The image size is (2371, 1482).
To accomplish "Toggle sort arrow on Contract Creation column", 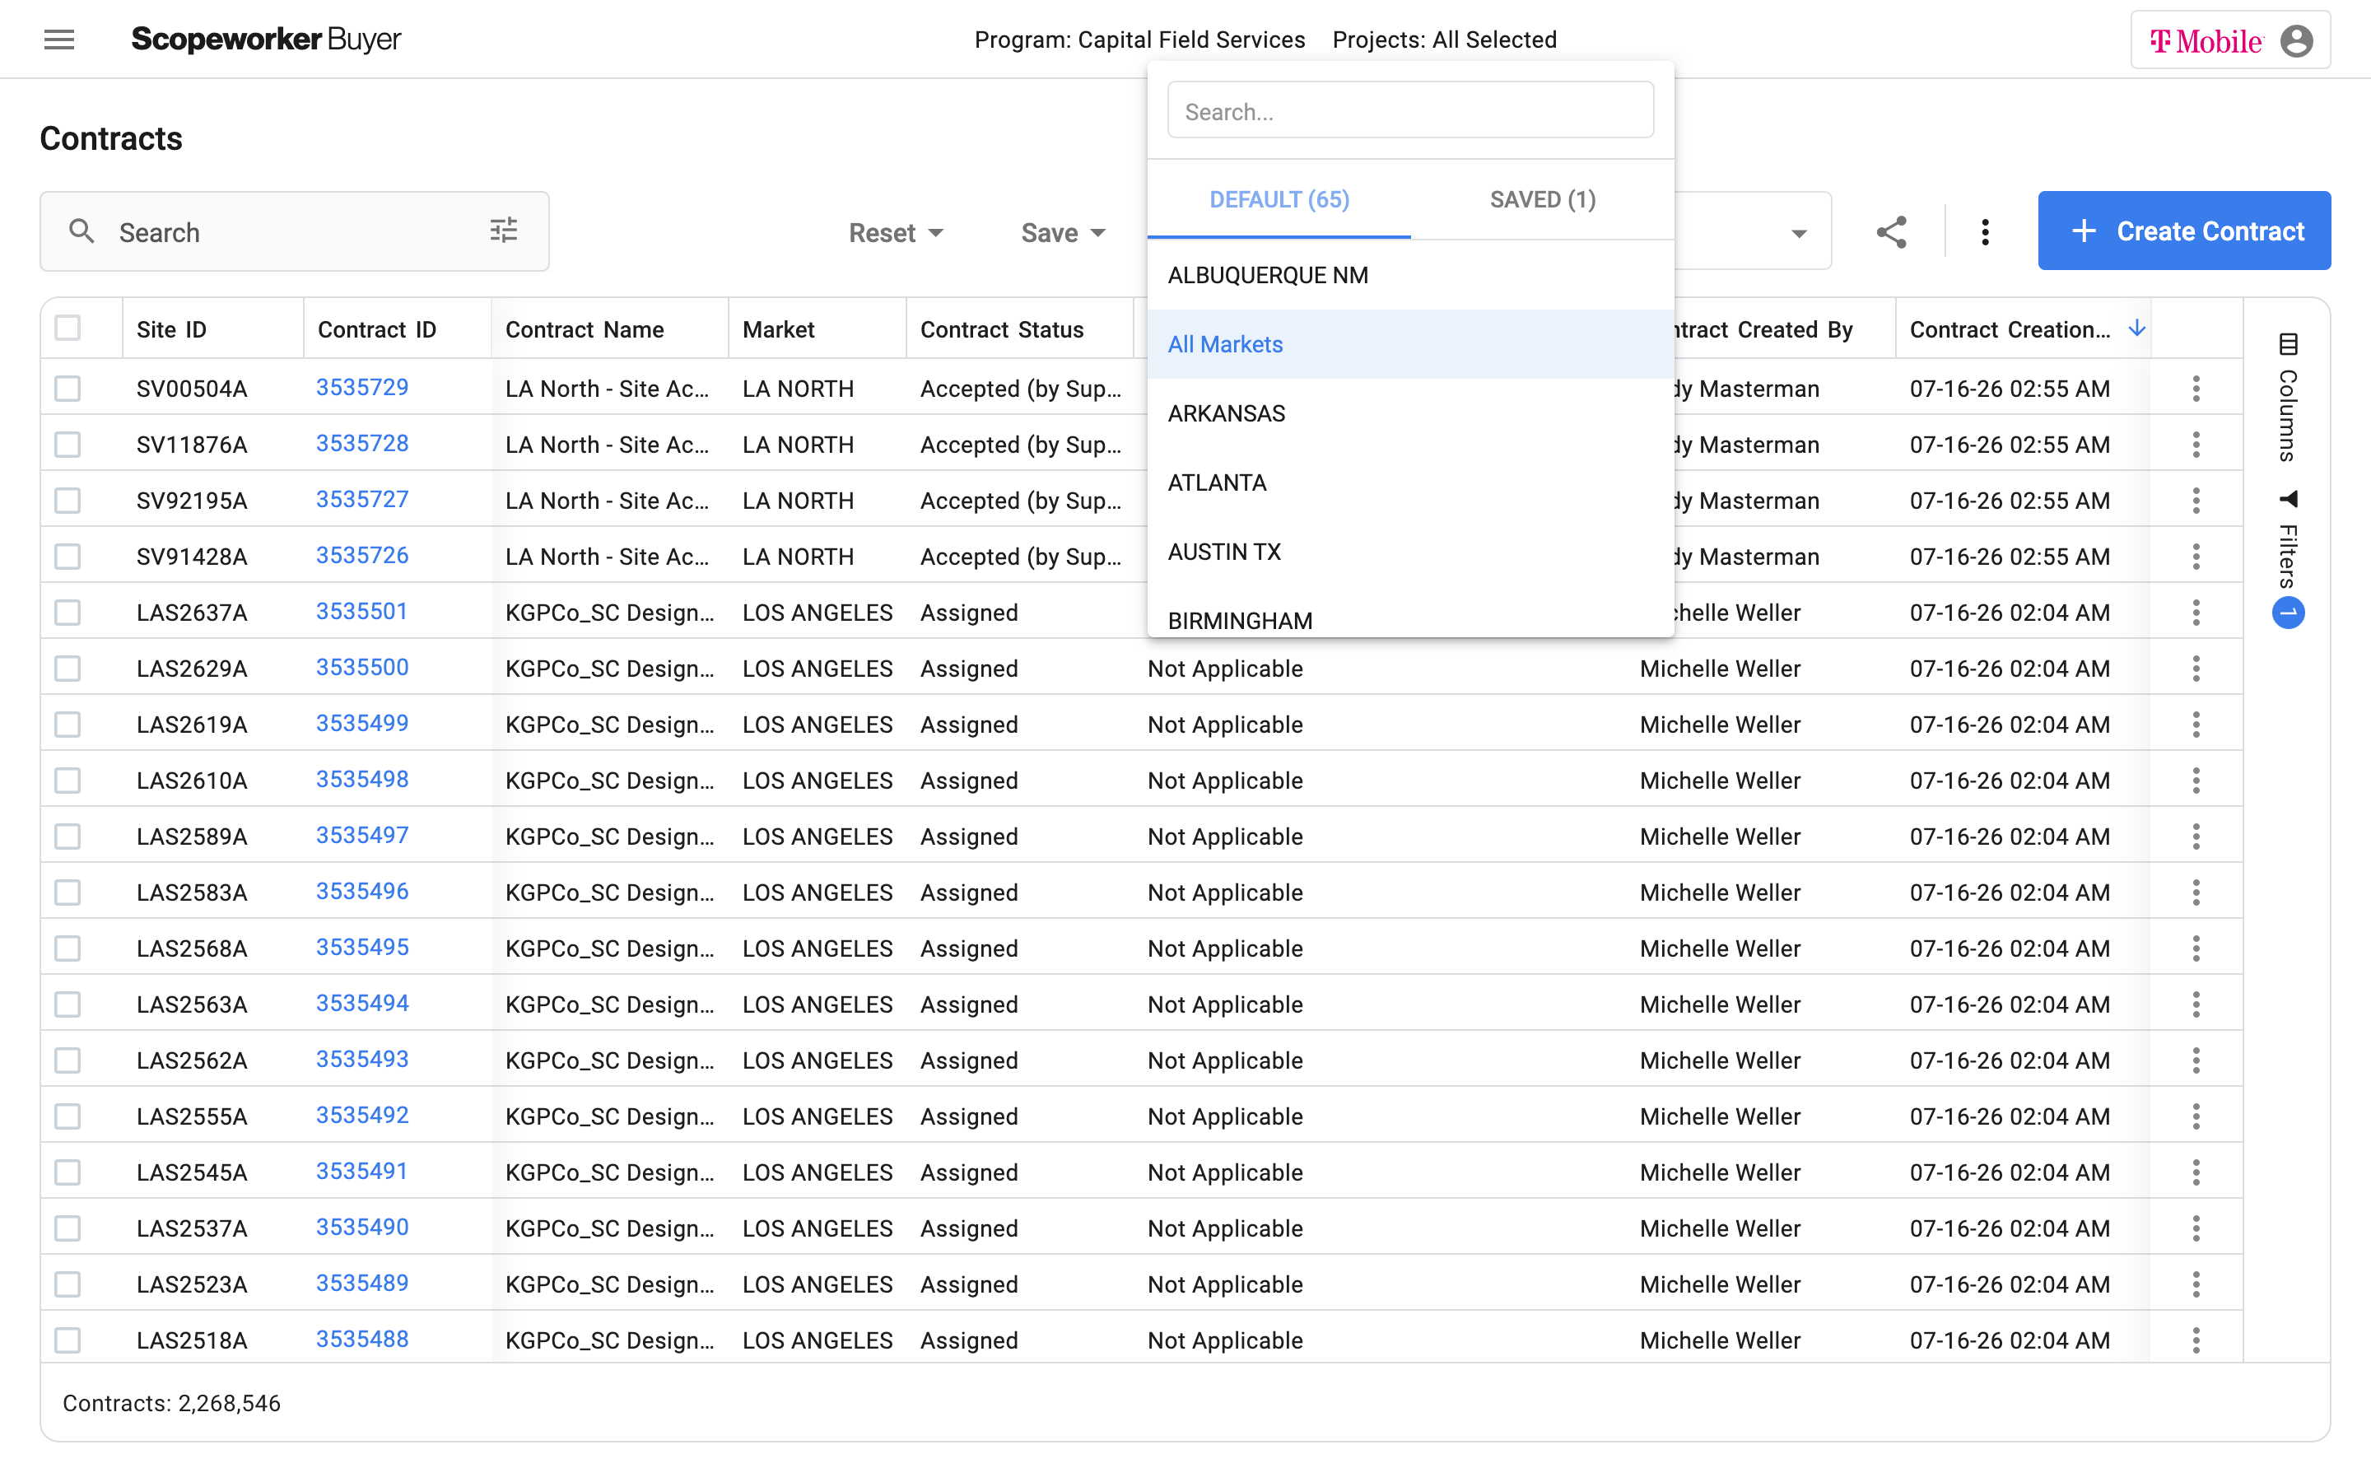I will click(x=2137, y=329).
